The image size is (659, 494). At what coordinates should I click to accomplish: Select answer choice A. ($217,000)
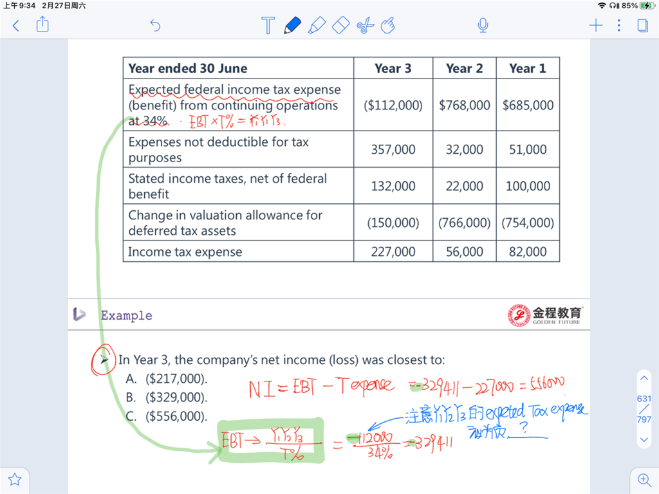click(x=167, y=378)
